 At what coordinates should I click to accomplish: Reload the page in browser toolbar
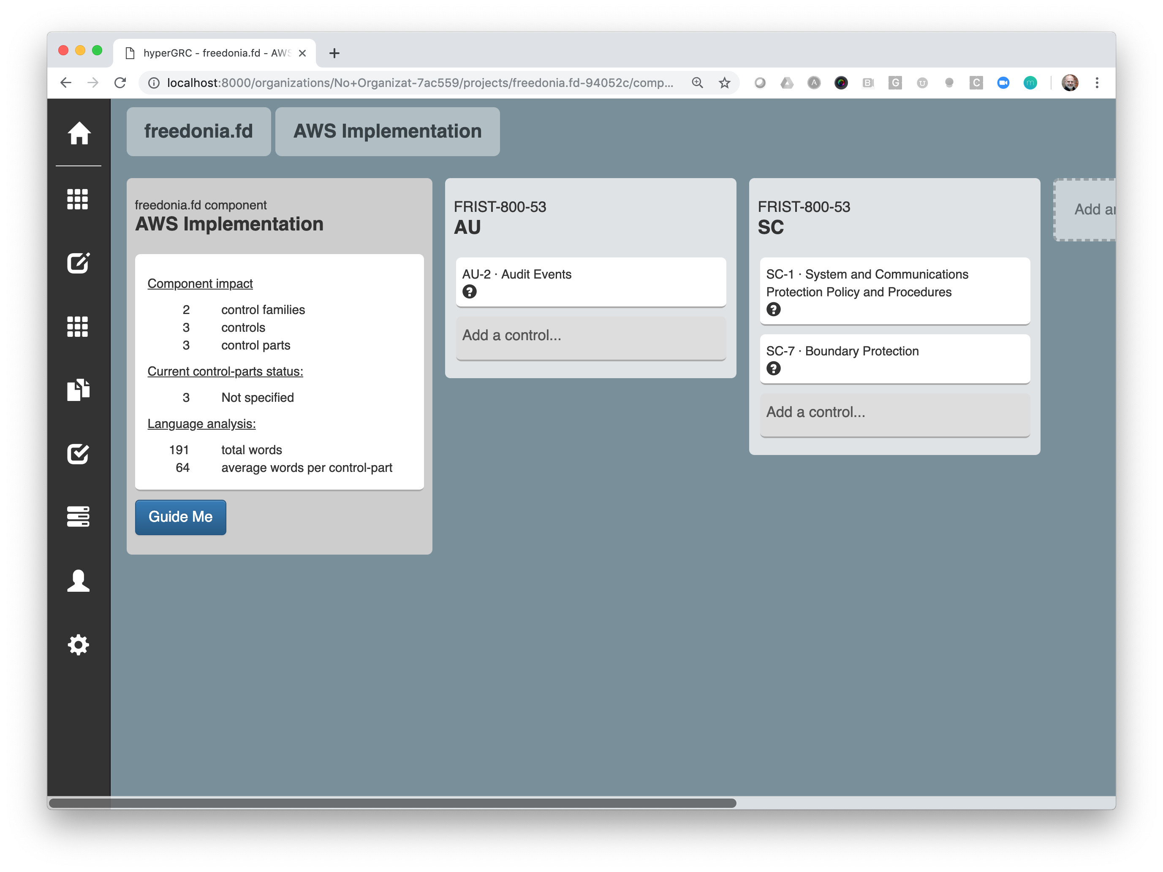click(120, 83)
